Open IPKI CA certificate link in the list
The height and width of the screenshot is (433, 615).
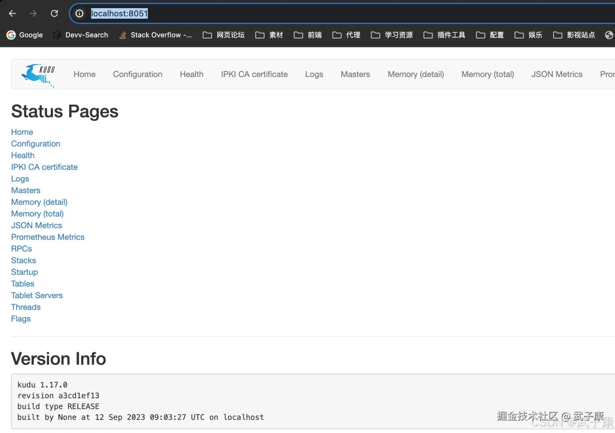[x=44, y=167]
